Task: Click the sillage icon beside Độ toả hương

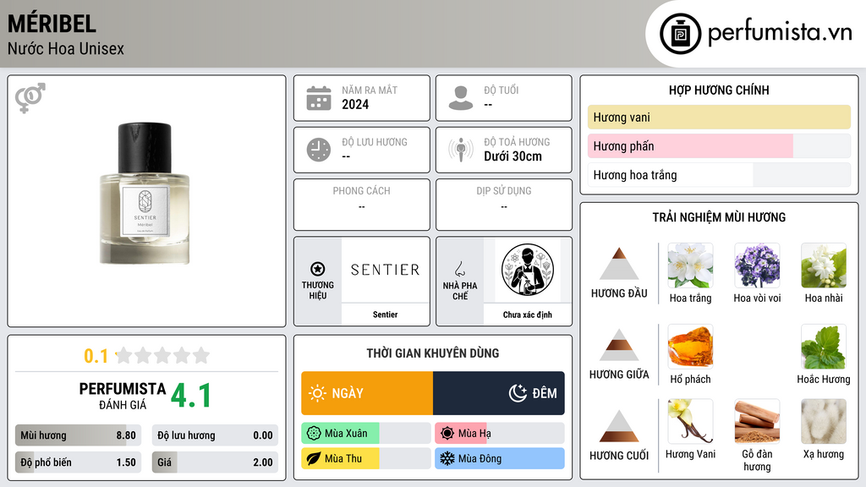Action: click(461, 150)
